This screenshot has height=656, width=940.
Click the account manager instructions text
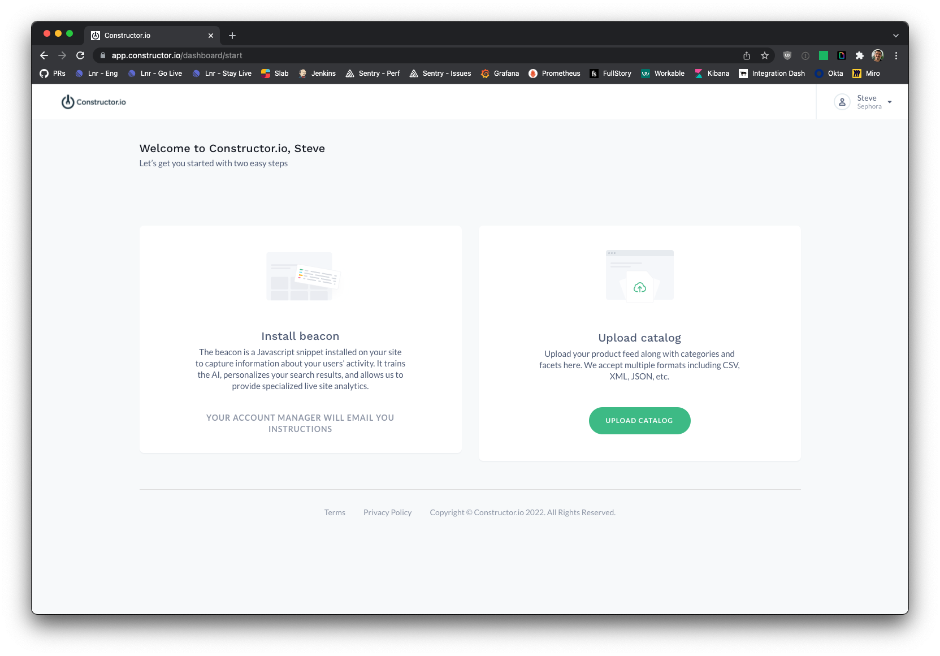coord(300,424)
